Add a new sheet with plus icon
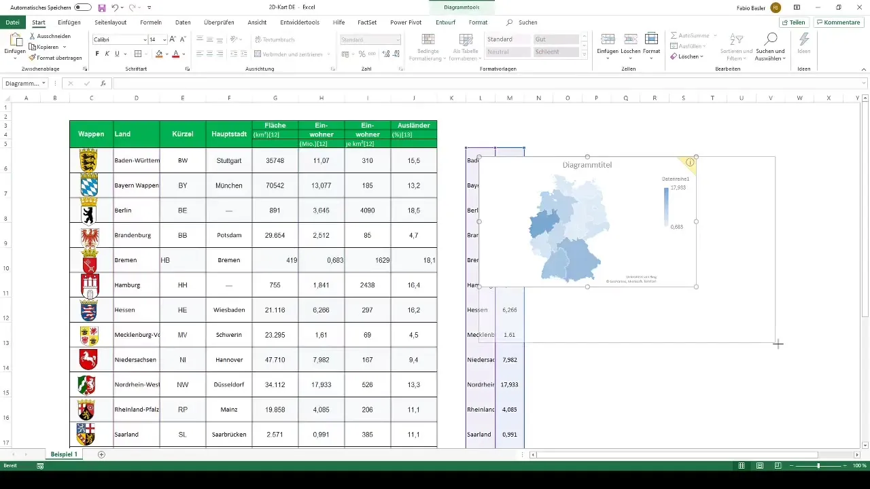The width and height of the screenshot is (870, 489). [101, 454]
